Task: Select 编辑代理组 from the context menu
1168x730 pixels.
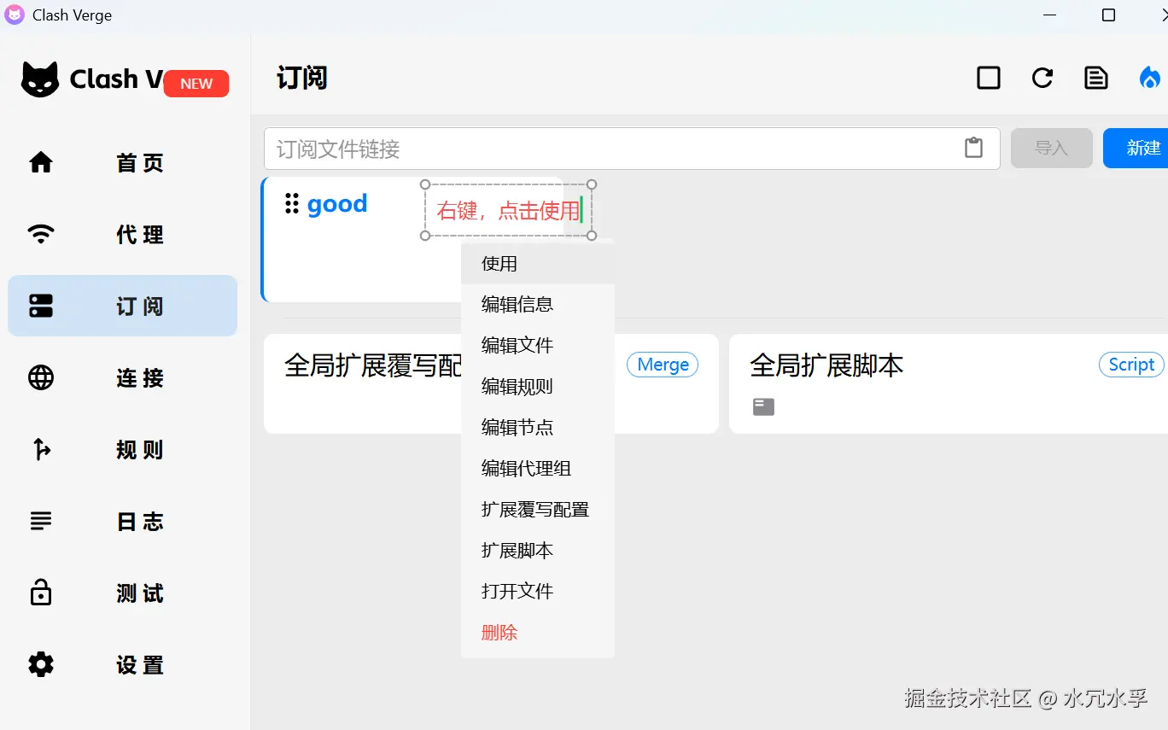Action: tap(538, 468)
